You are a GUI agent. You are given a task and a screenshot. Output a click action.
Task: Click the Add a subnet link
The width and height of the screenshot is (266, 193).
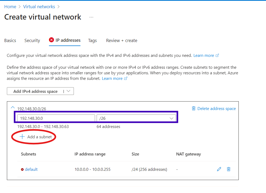tap(39, 137)
